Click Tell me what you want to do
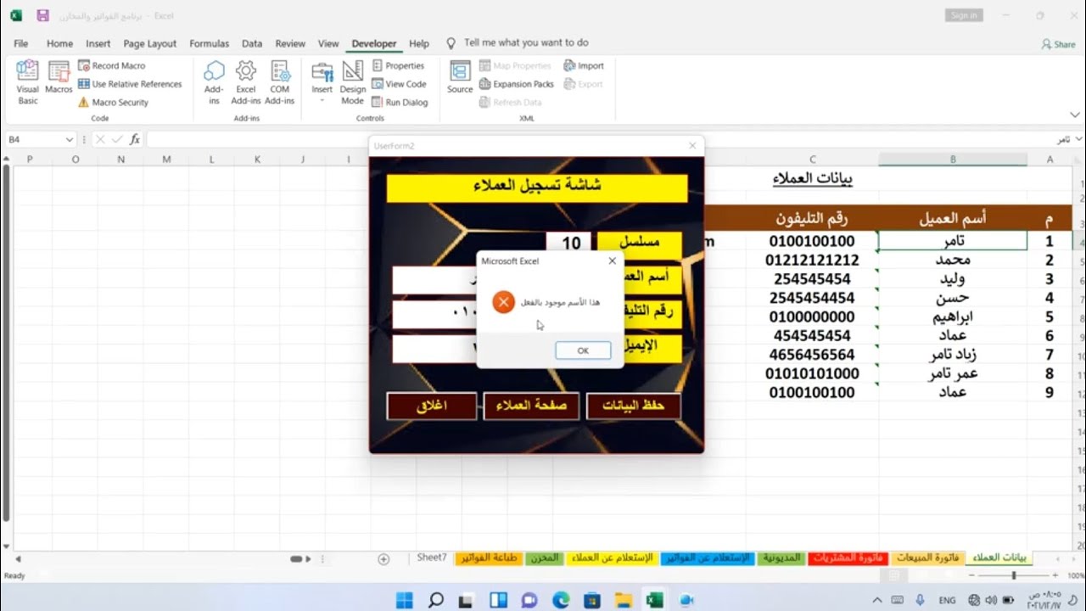 coord(526,42)
